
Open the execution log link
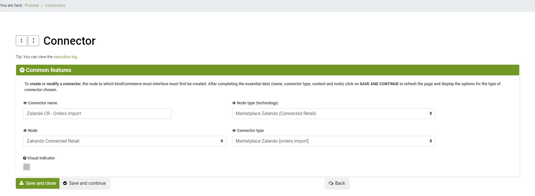(x=65, y=57)
